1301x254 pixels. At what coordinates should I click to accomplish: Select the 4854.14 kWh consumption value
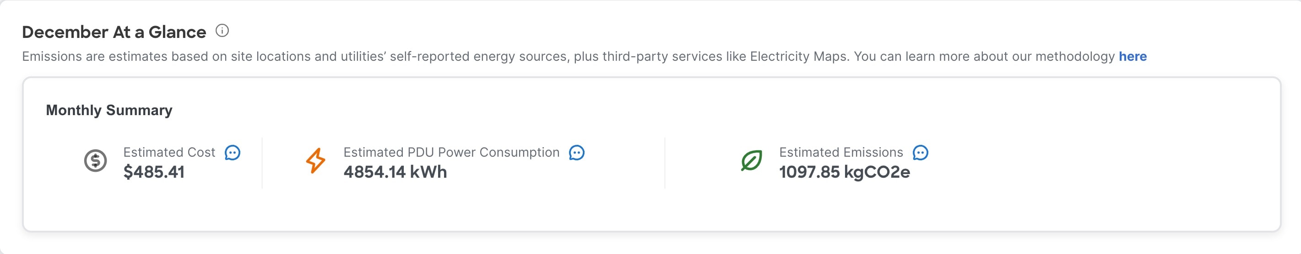[x=396, y=172]
